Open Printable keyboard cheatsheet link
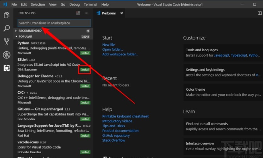Screen dimensions: 263x158 pyautogui.click(x=126, y=116)
